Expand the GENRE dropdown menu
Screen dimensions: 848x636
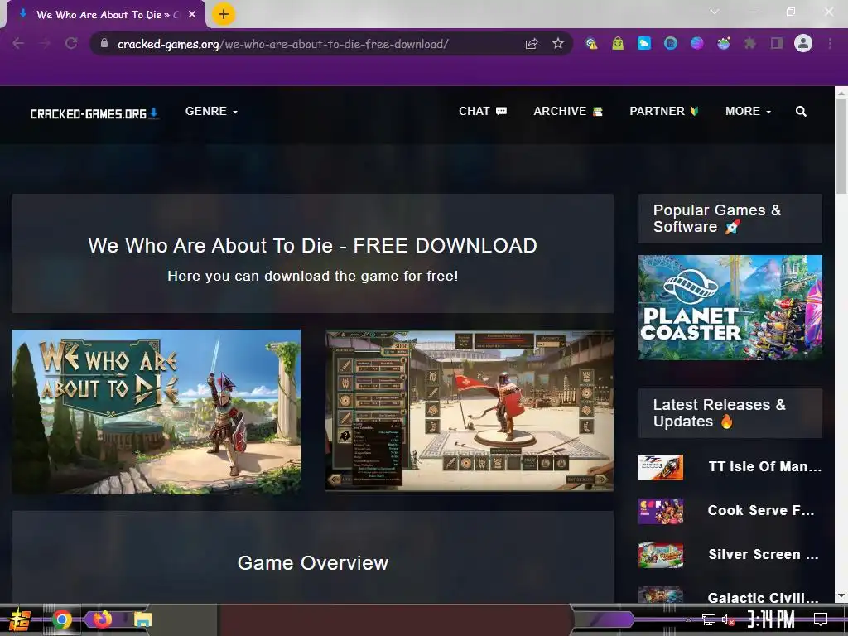[211, 112]
